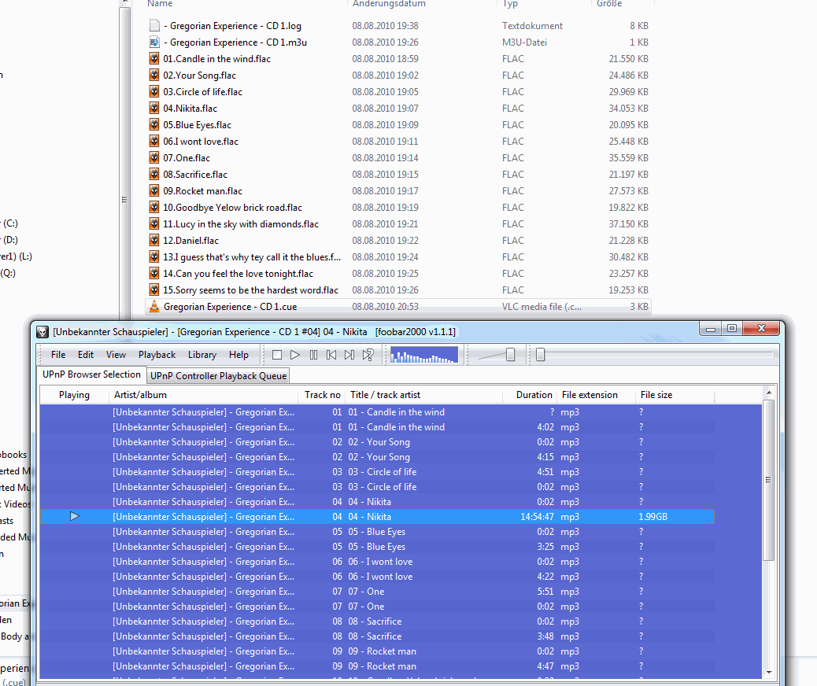
Task: Sort by Title / track artist column
Action: (424, 395)
